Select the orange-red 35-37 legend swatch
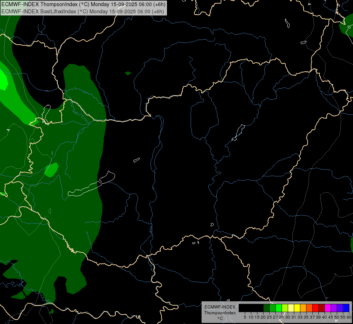Viewport: 353px width, 324px height. coord(309,308)
